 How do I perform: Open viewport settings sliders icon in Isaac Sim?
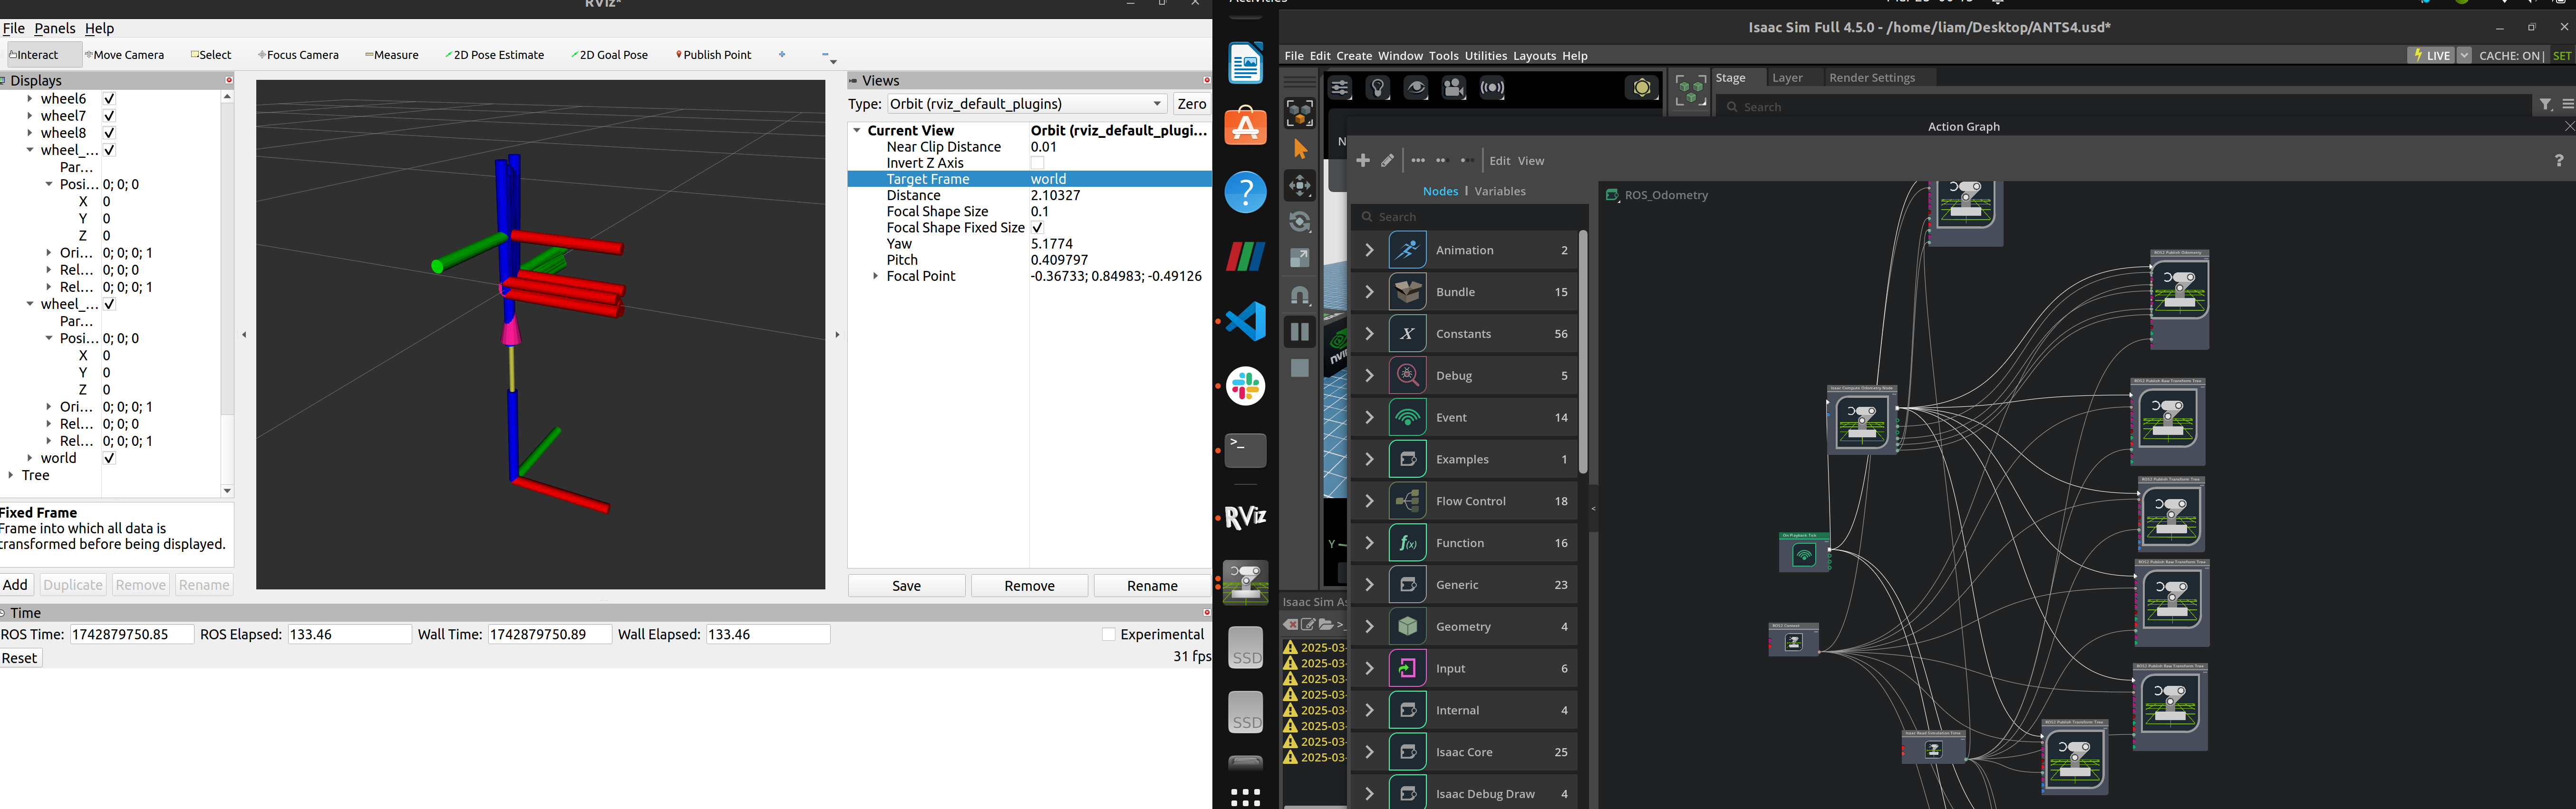(1339, 88)
